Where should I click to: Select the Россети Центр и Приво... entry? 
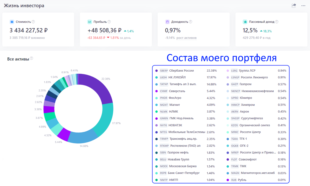[x=257, y=153]
